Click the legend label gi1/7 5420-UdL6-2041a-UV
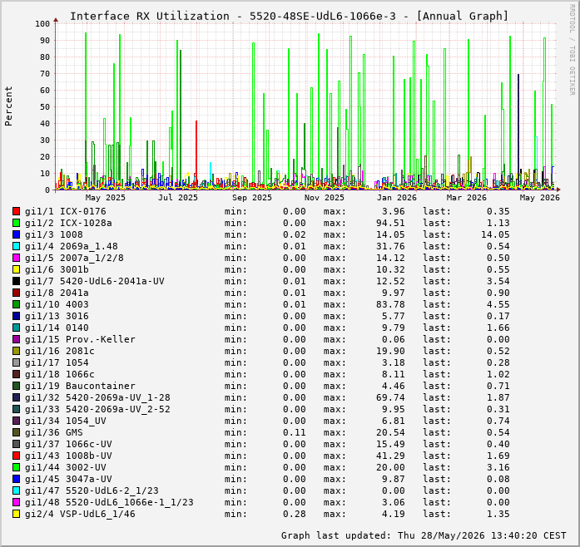The width and height of the screenshot is (580, 547). [95, 281]
